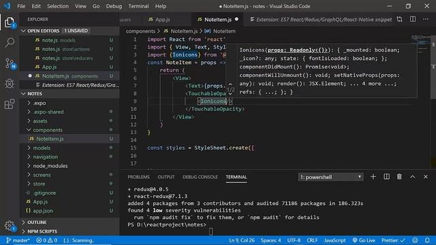Screen dimensions: 436x245
Task: Click the terminal prompt input area
Action: click(x=211, y=231)
